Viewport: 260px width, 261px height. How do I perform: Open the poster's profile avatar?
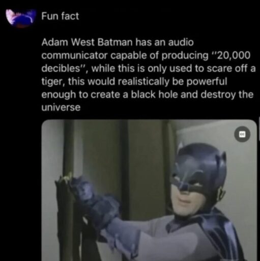click(x=21, y=18)
